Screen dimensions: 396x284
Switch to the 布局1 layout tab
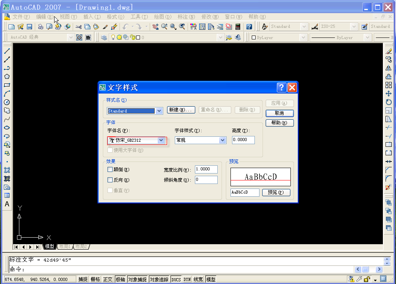65,247
